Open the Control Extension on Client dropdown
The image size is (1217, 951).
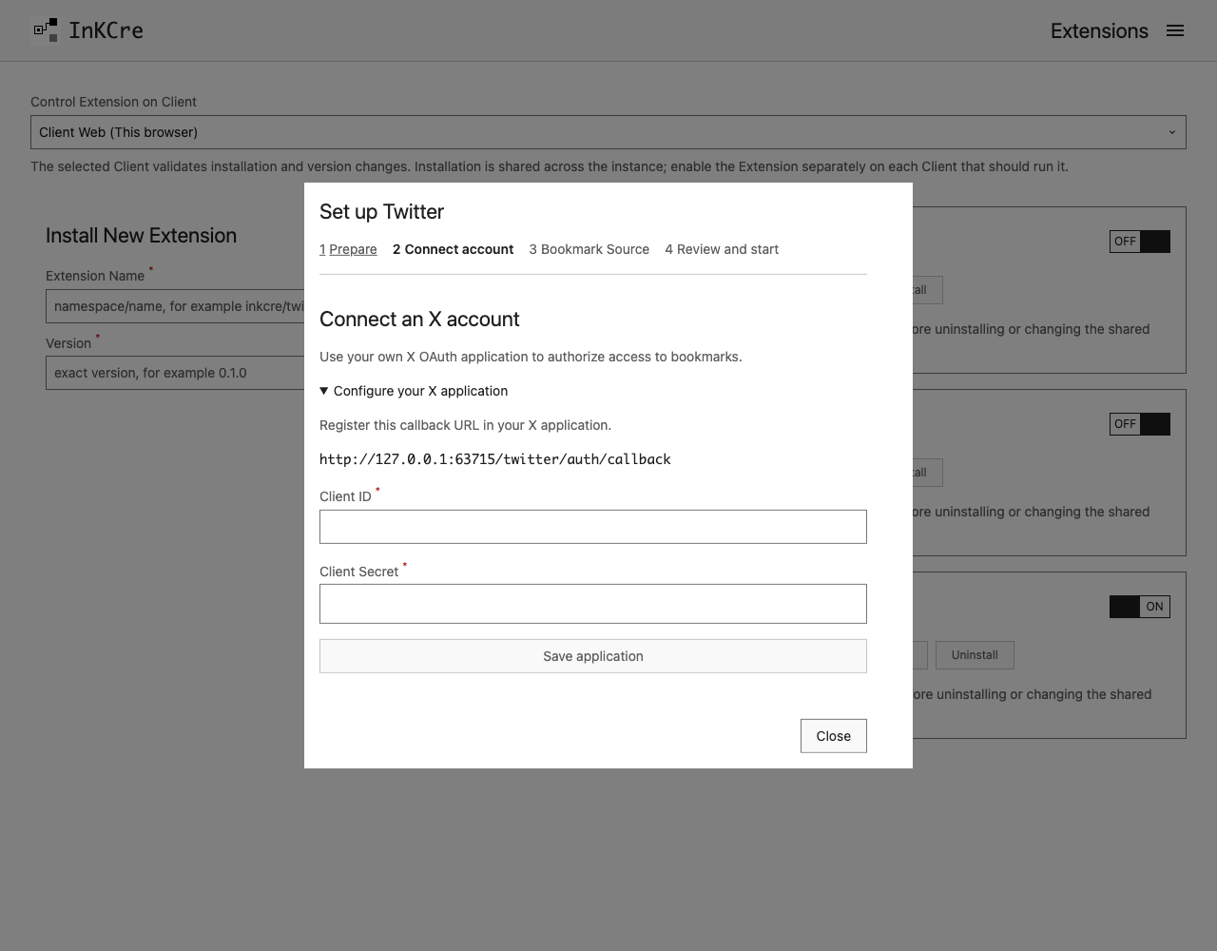point(608,132)
